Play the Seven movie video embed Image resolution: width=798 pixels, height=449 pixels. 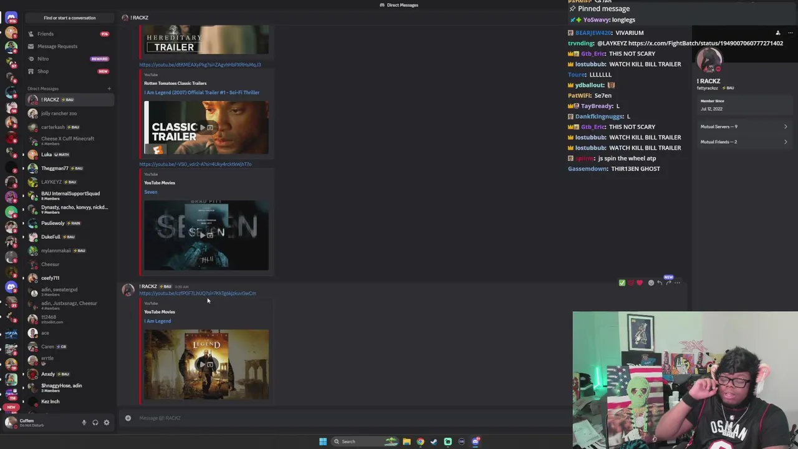[206, 235]
